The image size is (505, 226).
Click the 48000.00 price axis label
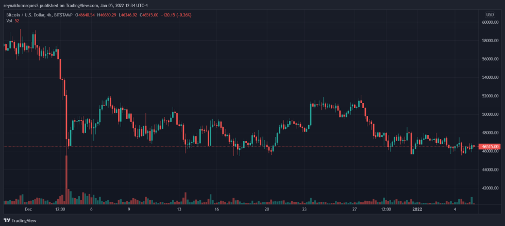[490, 133]
